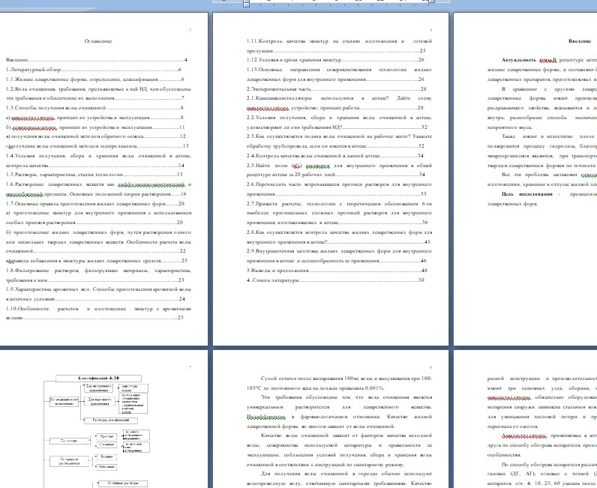597x488 pixels.
Task: Click the bold 'Введение' heading on the third page
Action: (x=580, y=41)
